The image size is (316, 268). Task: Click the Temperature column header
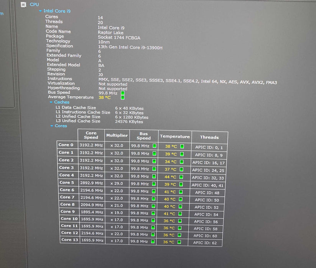coord(175,136)
